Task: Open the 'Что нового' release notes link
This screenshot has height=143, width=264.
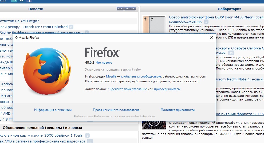Action: (104, 63)
